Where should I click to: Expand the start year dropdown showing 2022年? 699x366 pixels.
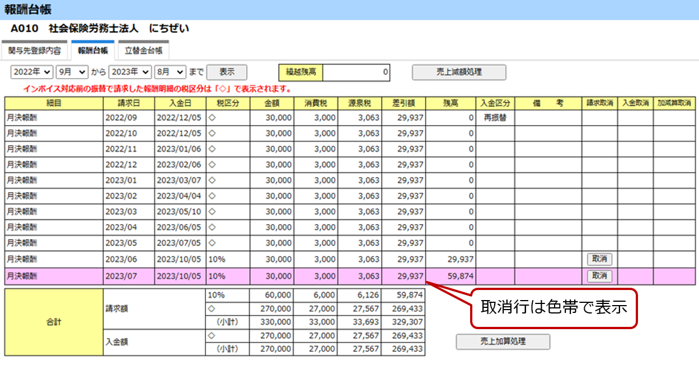point(32,72)
